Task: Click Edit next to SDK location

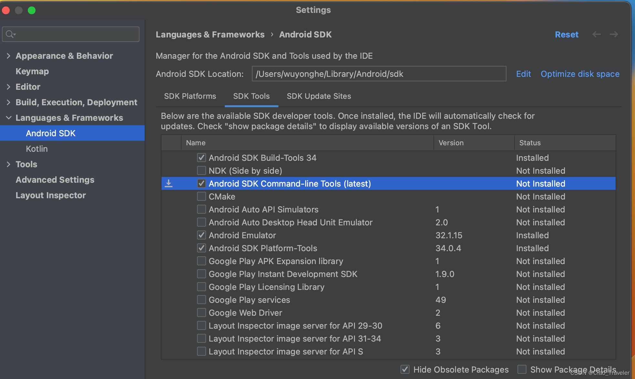Action: 523,74
